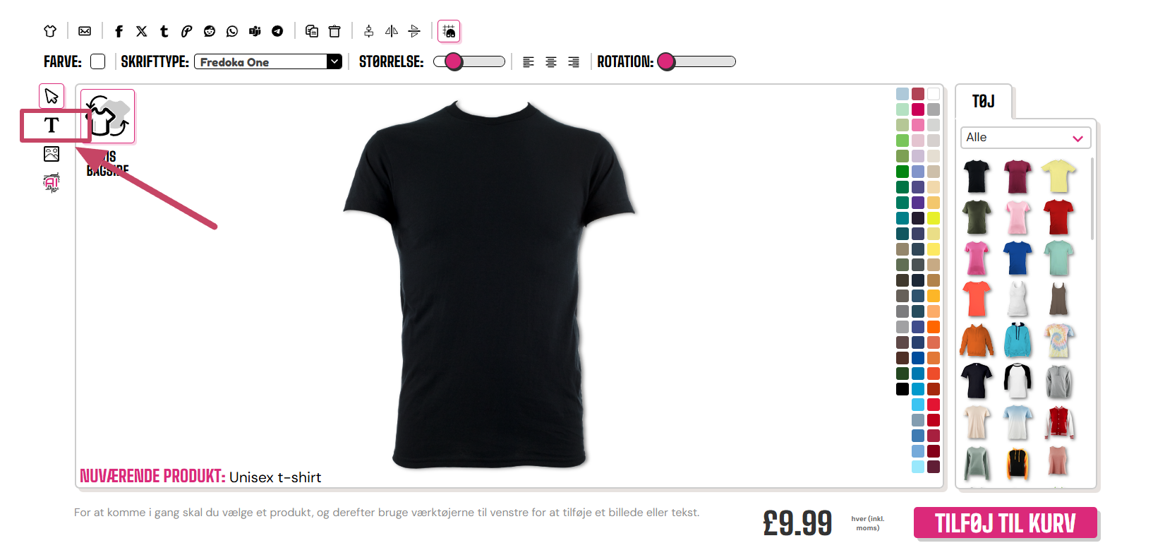Screen dimensions: 1165x555
Task: Open the Skrifttype Fredoka One dropdown
Action: pyautogui.click(x=268, y=61)
